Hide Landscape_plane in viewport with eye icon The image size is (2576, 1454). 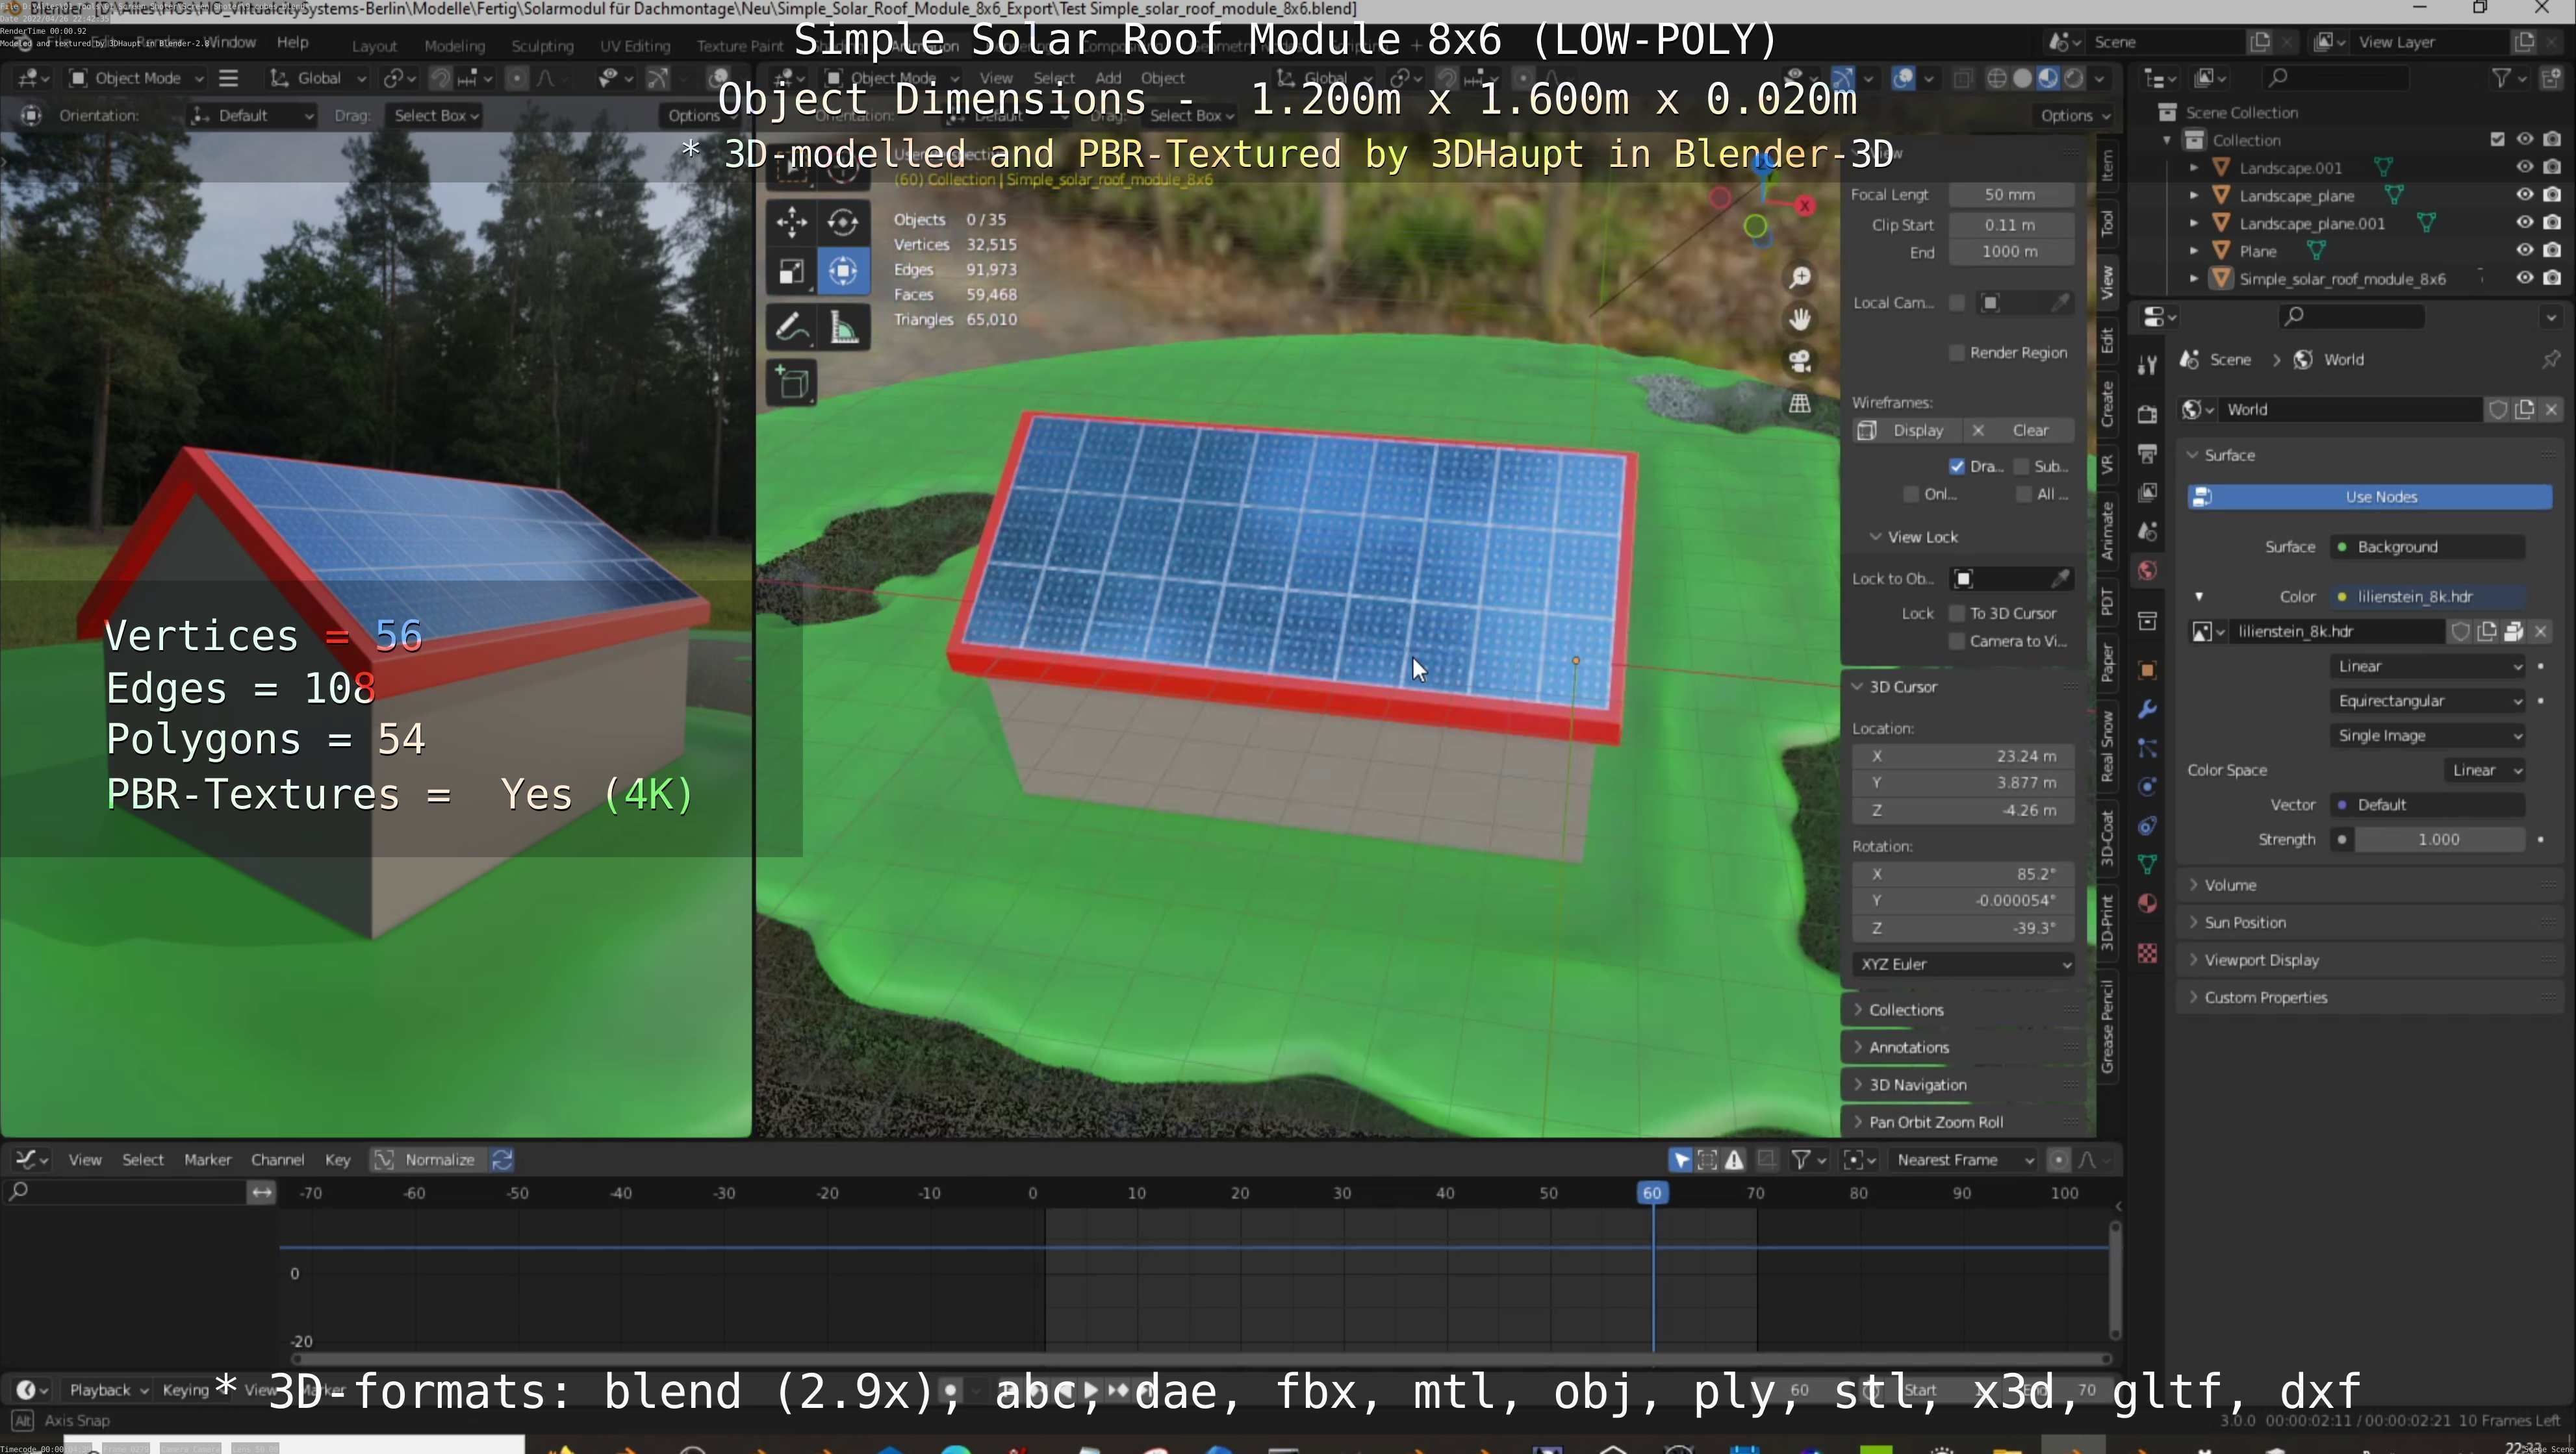click(2524, 196)
